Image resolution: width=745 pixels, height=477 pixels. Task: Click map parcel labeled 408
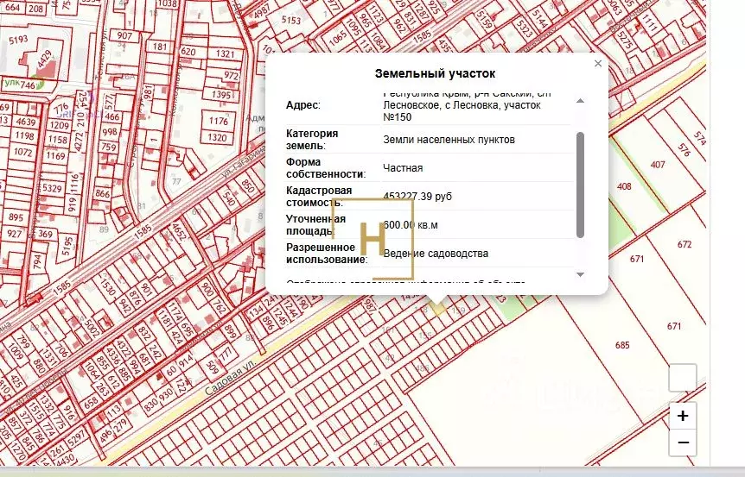point(624,186)
